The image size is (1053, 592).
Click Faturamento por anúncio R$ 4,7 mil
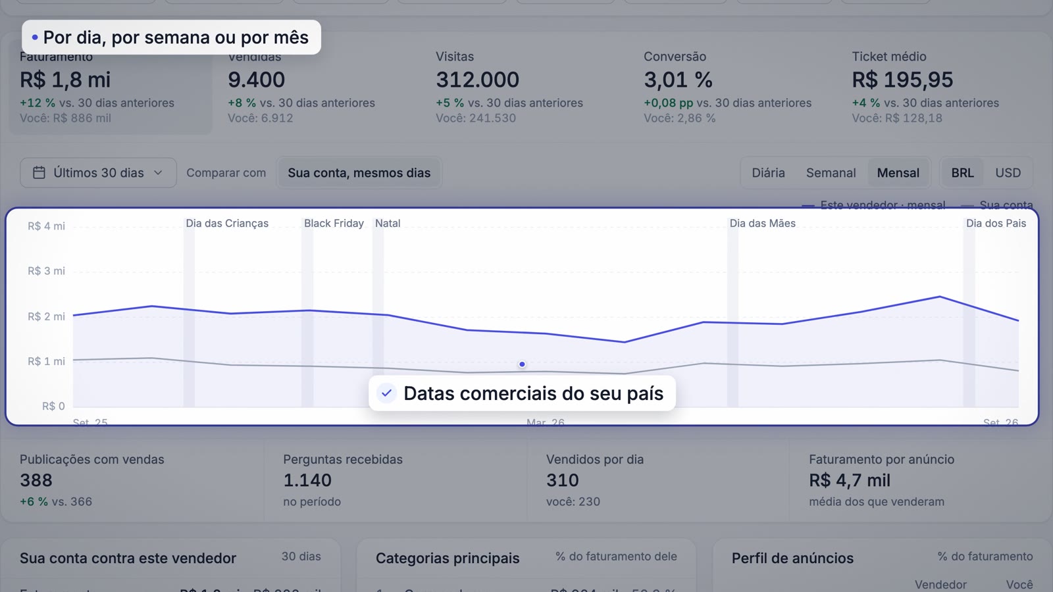[x=850, y=481]
